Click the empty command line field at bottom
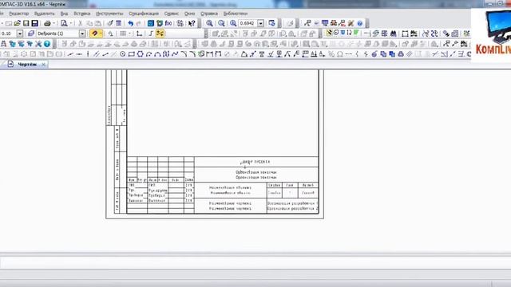Viewport: 511px width, 287px height. [x=255, y=262]
